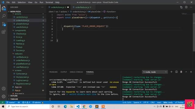The width and height of the screenshot is (195, 109).
Task: Open the Search view in activity bar
Action: (4, 16)
